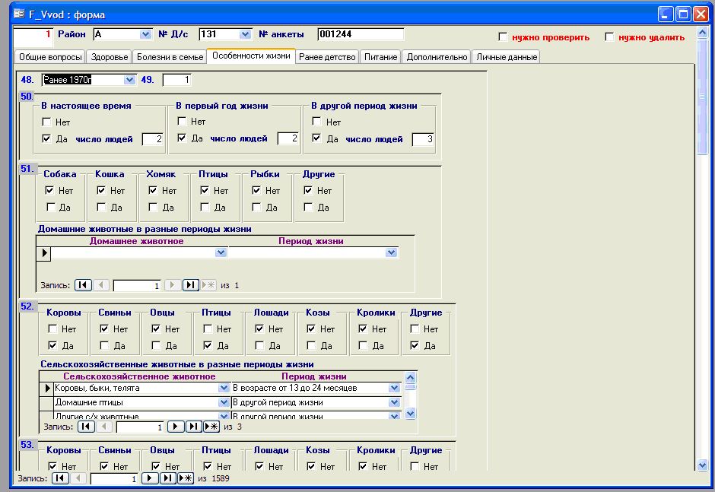Open question 48 dropdown showing Ранее 1970г
Image resolution: width=715 pixels, height=492 pixels.
point(129,79)
